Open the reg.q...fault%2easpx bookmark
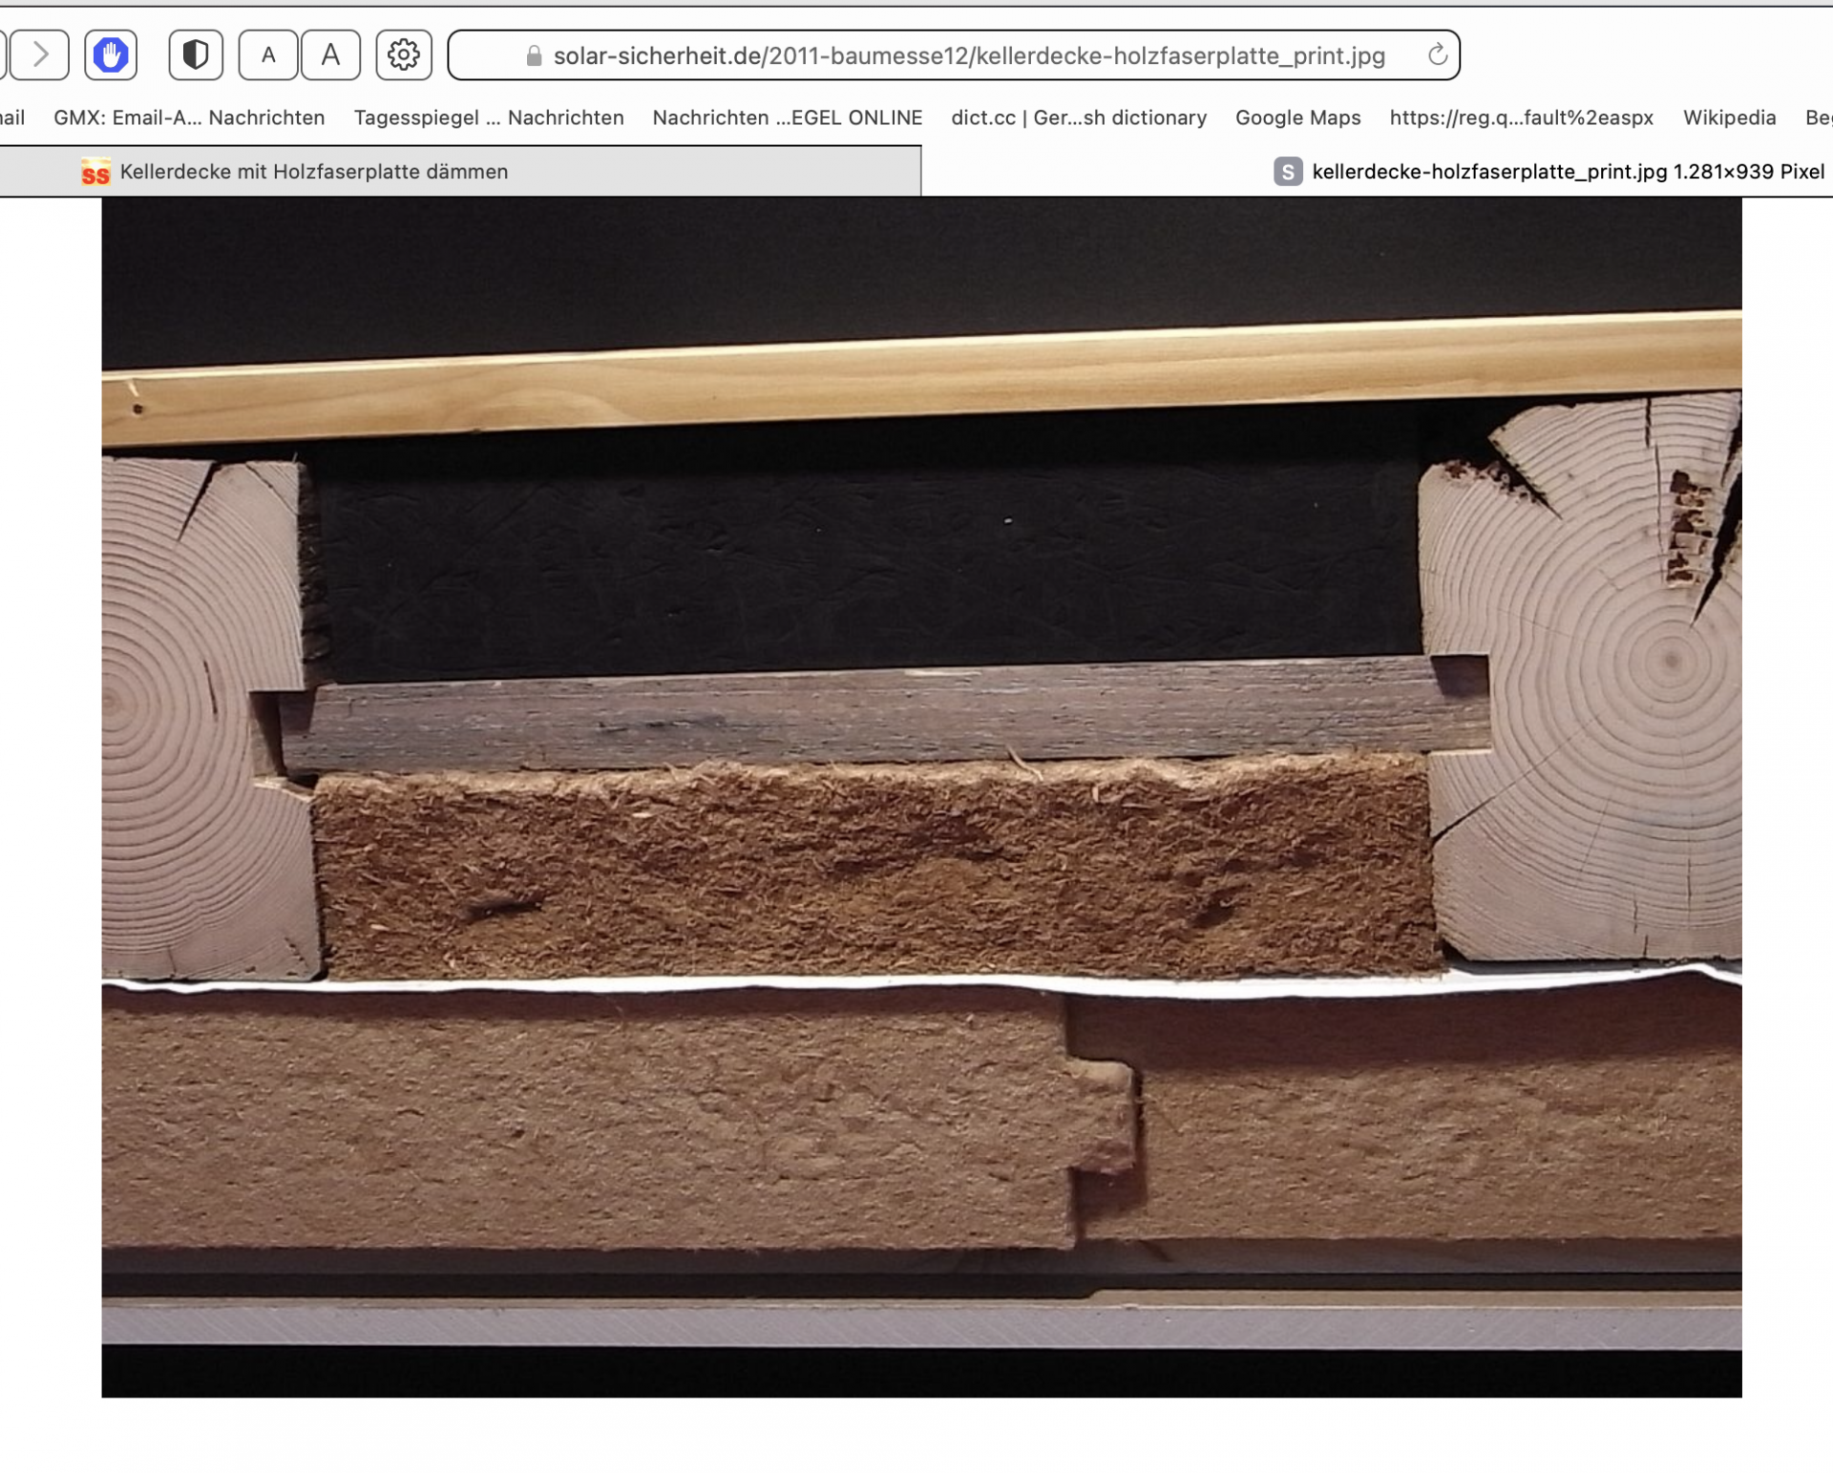This screenshot has height=1473, width=1833. click(1521, 117)
